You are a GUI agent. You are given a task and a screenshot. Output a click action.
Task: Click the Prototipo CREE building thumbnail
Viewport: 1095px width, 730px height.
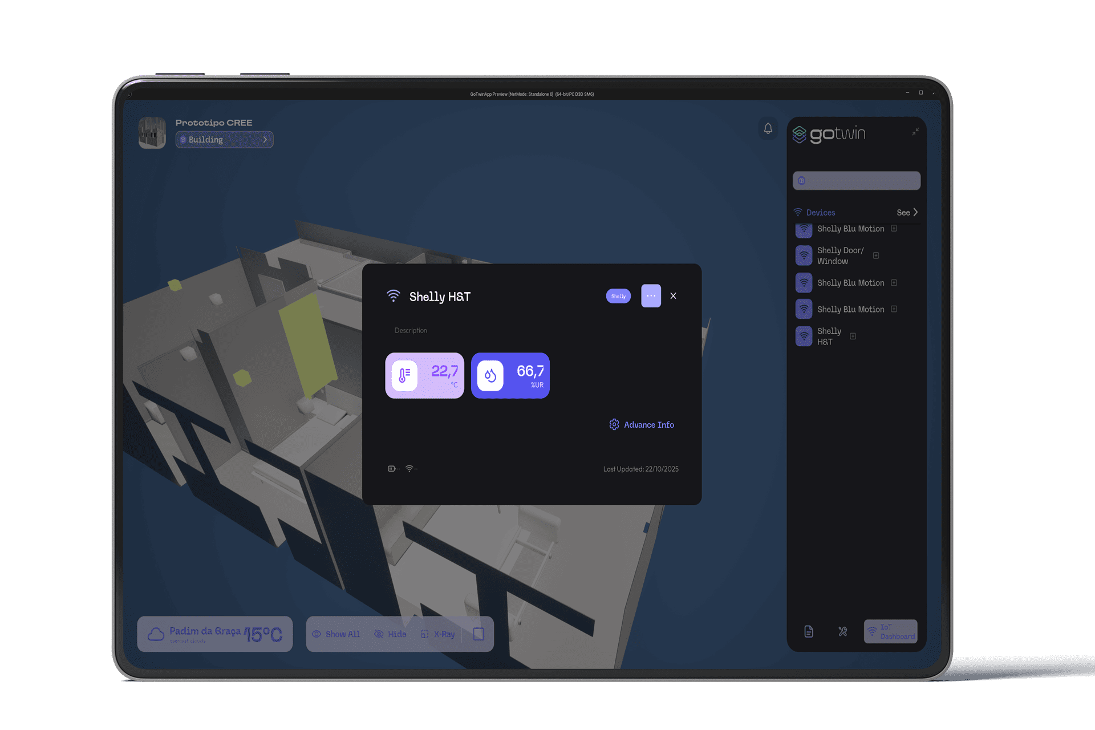click(x=152, y=133)
